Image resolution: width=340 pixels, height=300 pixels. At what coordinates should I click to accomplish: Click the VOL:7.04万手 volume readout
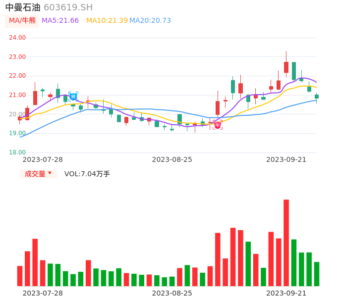[x=87, y=174]
